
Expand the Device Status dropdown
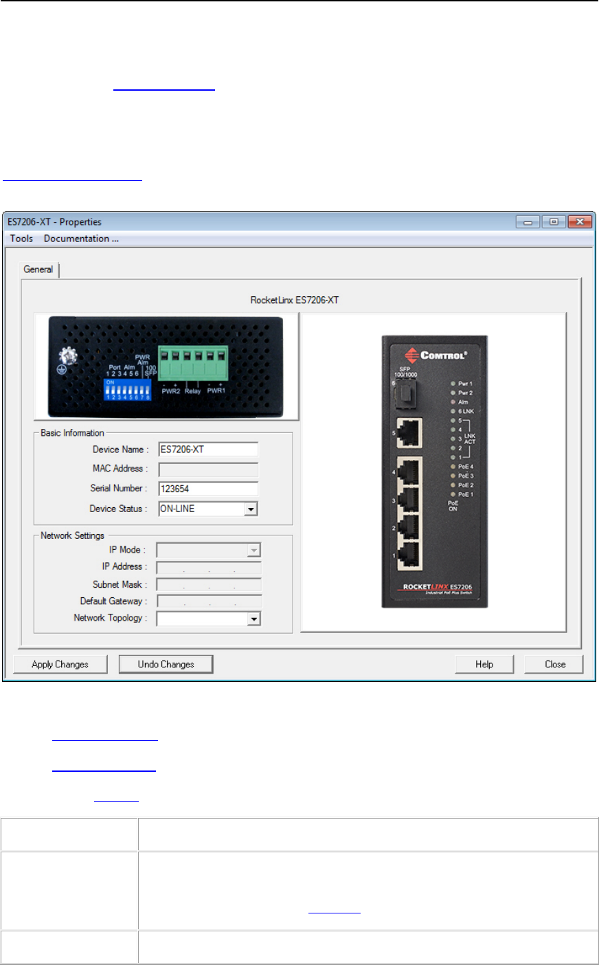pos(251,509)
